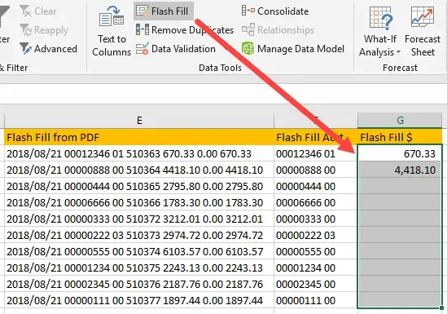Screen dimensions: 447x314
Task: Select the cell with 00000888 00
Action: [x=316, y=170]
